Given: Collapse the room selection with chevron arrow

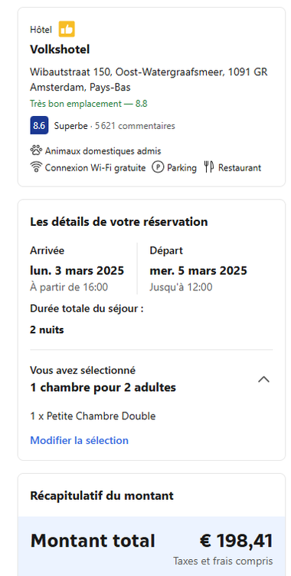Looking at the screenshot, I should (263, 379).
